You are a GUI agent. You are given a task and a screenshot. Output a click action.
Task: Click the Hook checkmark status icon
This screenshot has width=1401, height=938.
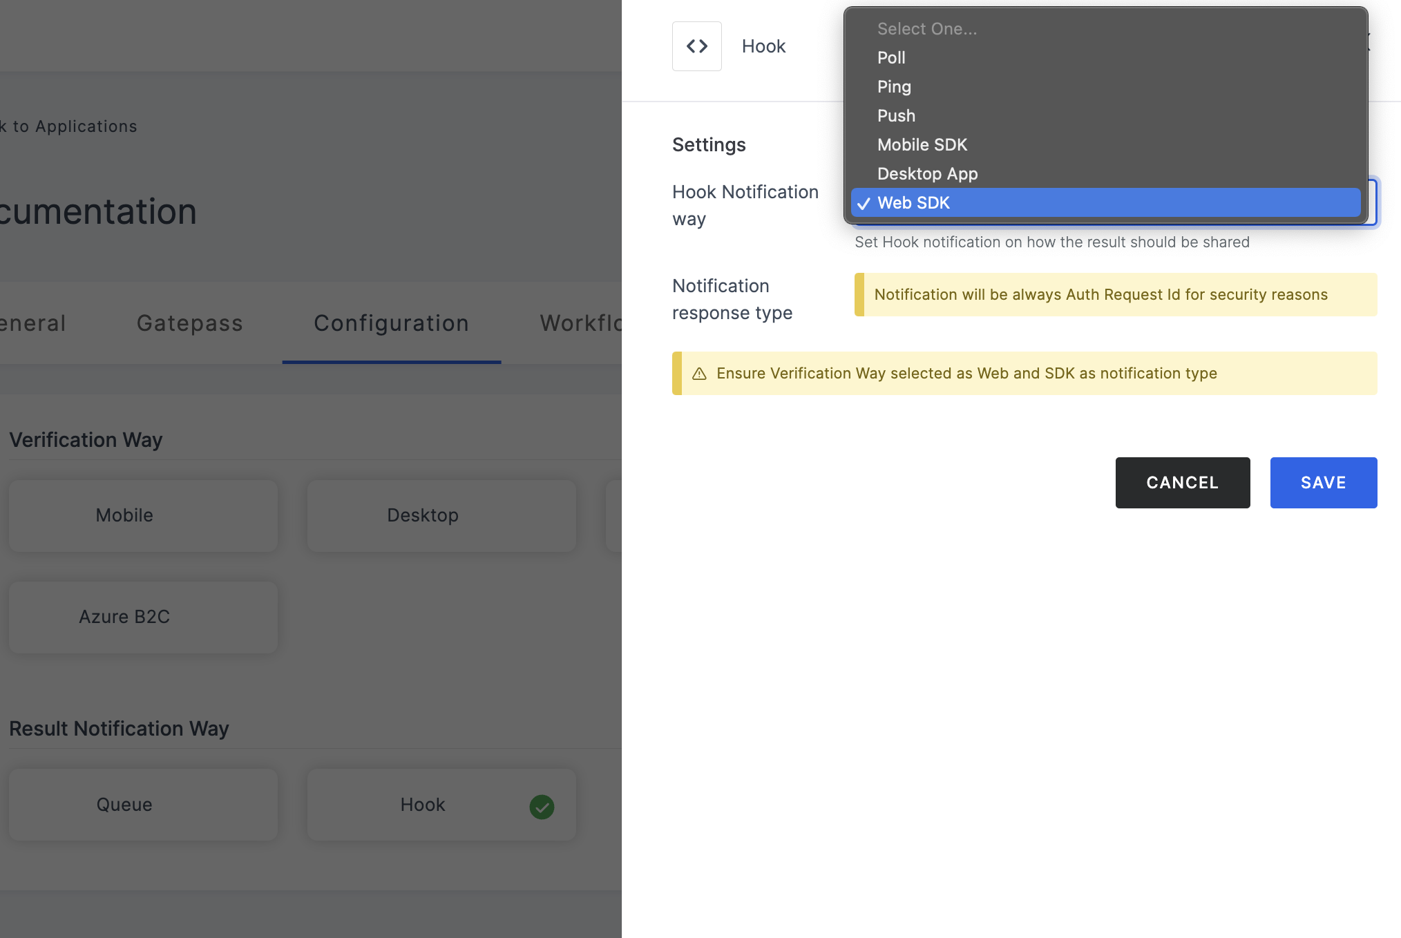point(544,806)
